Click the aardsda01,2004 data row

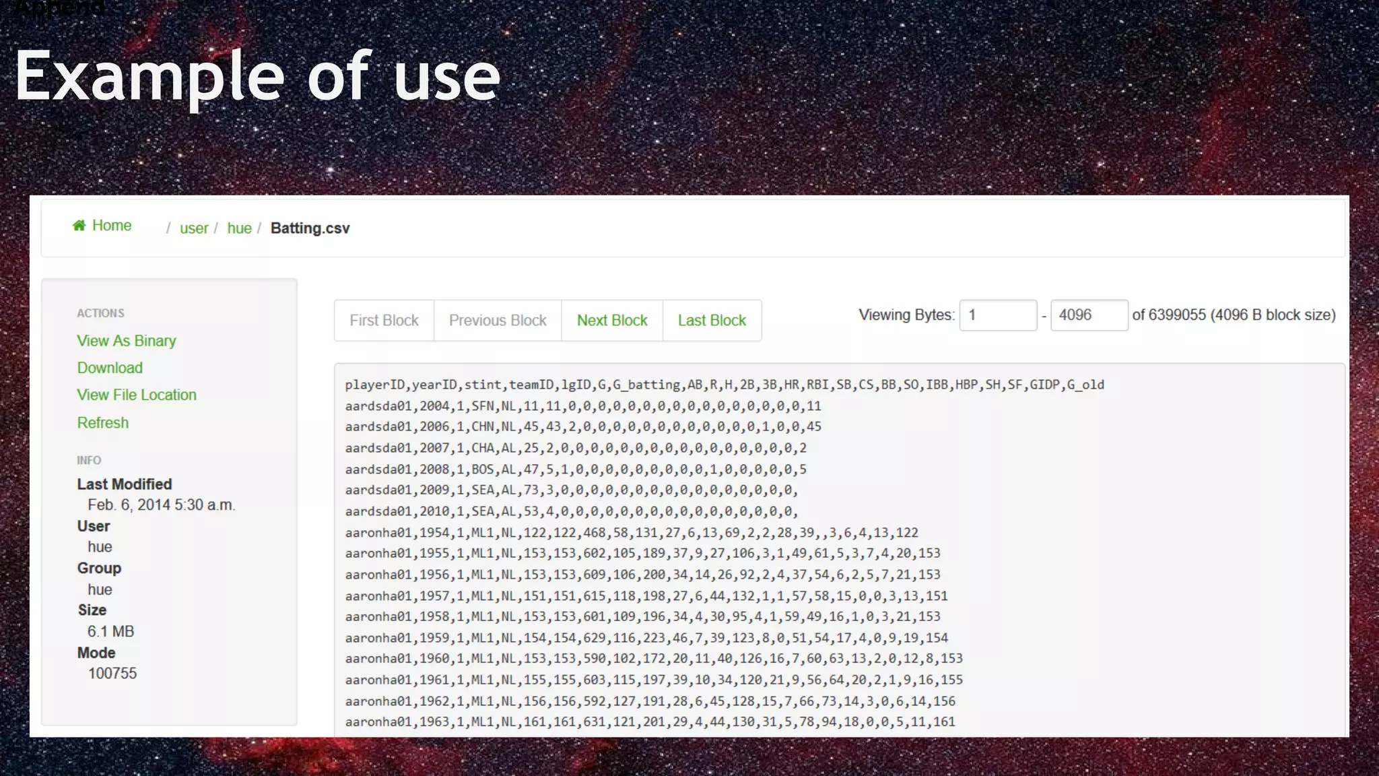(583, 406)
